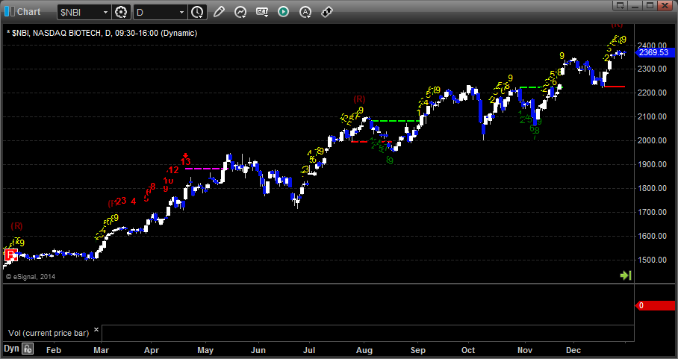This screenshot has height=359, width=678.
Task: Click the Oct label on time axis
Action: click(x=468, y=350)
